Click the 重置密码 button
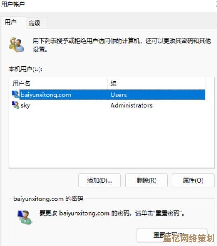This screenshot has height=246, width=217. (172, 235)
